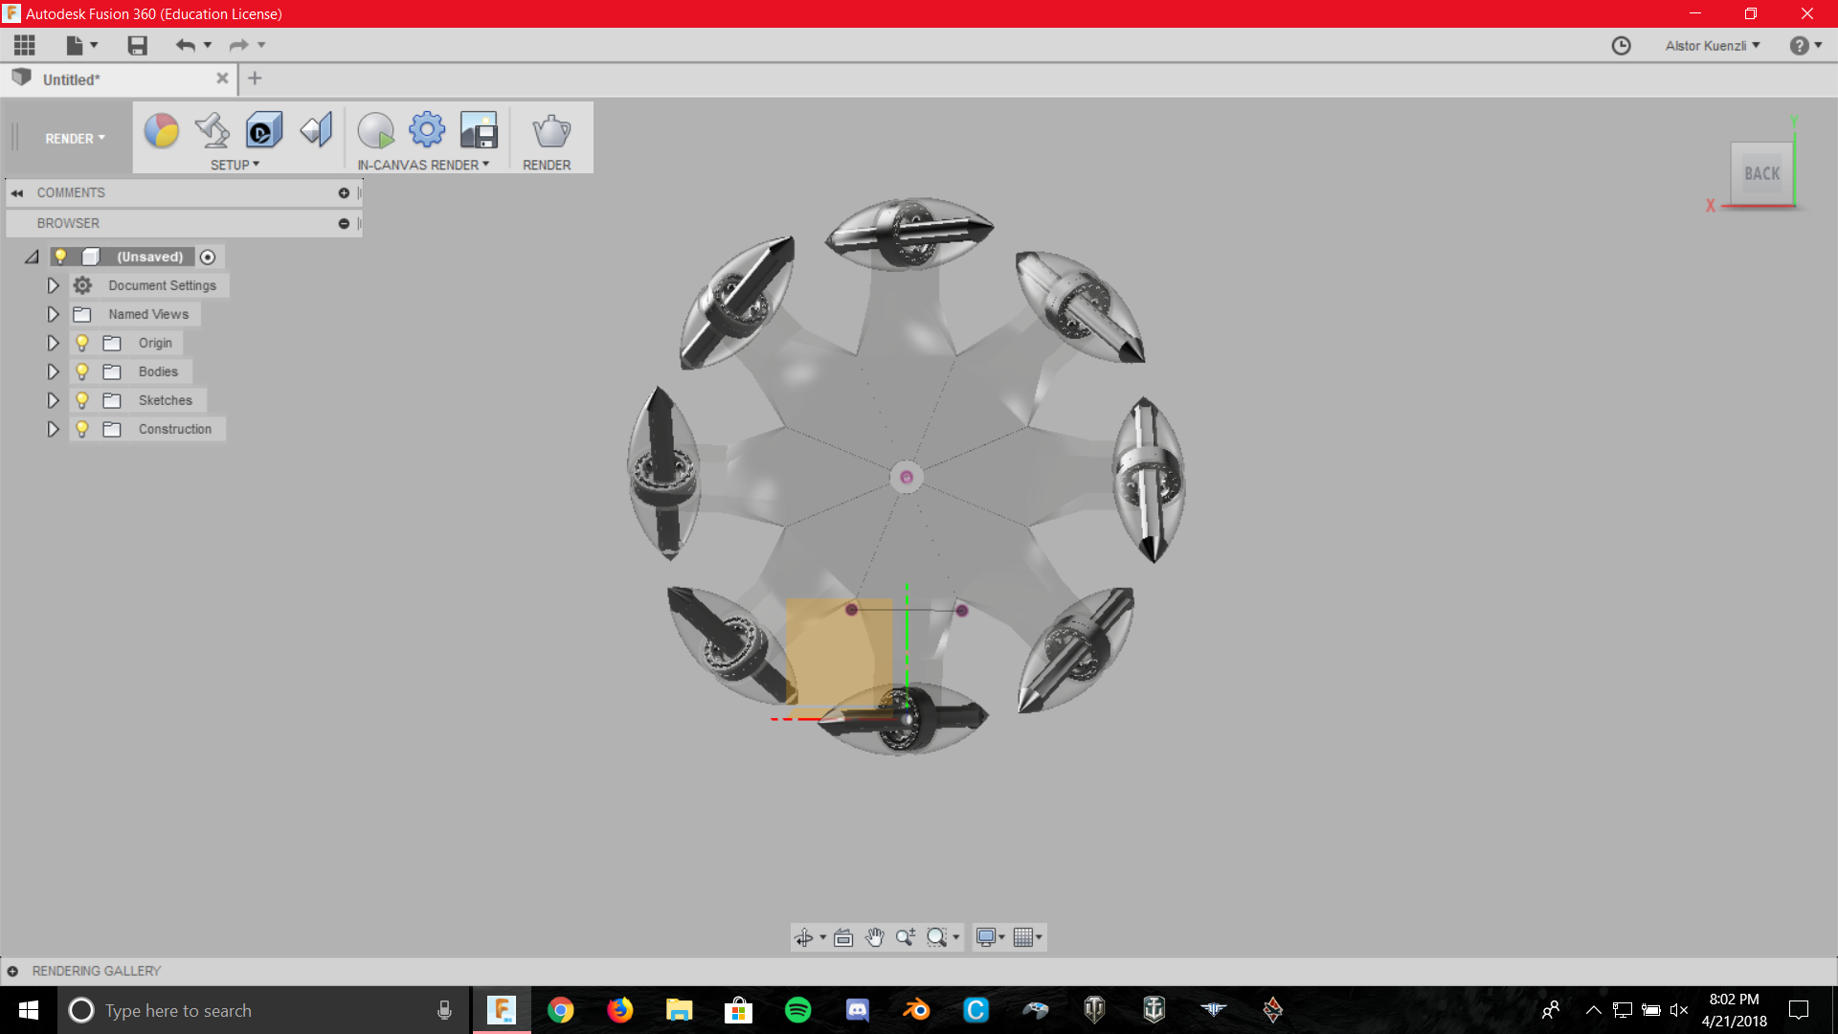Open Blender from the taskbar
This screenshot has height=1034, width=1838.
916,1010
